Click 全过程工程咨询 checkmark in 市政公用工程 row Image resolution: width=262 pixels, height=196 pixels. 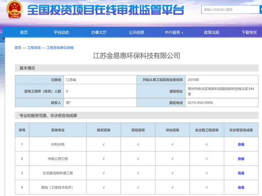tap(207, 159)
